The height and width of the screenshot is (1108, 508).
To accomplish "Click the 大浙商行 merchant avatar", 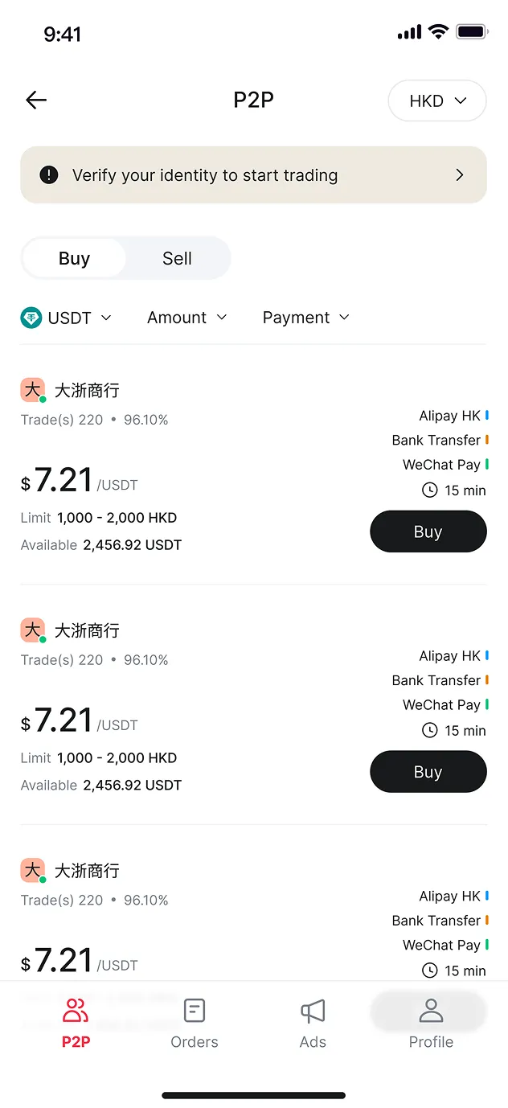I will click(33, 389).
